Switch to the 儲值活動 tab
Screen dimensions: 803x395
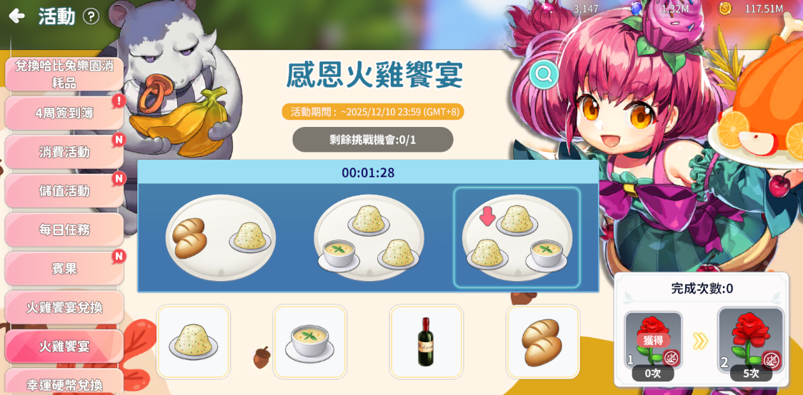[x=64, y=190]
